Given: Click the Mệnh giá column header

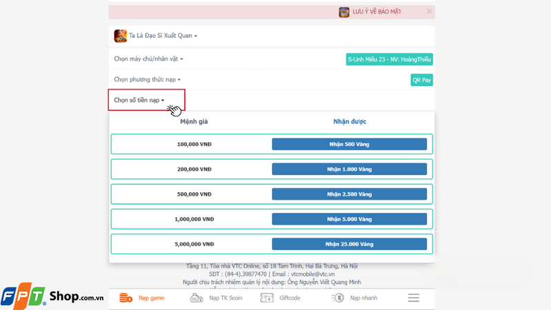Looking at the screenshot, I should point(194,122).
